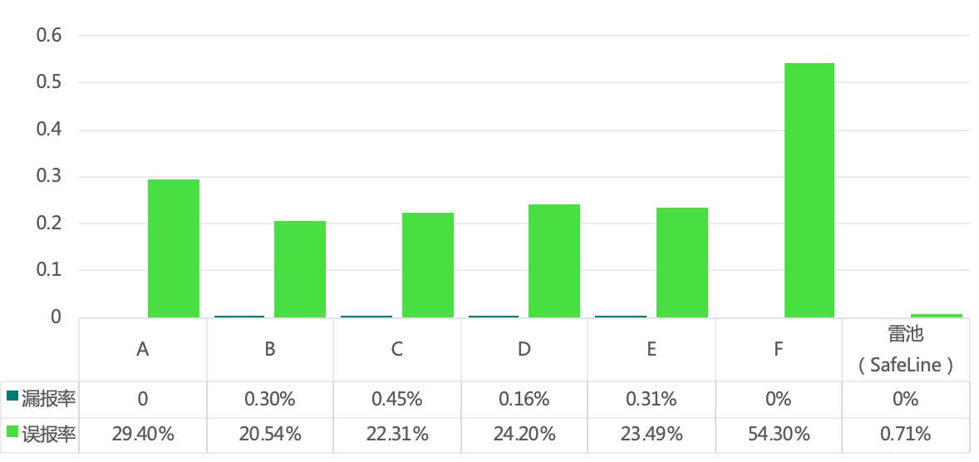Select the 误报率 row label text
Image resolution: width=979 pixels, height=462 pixels.
48,434
